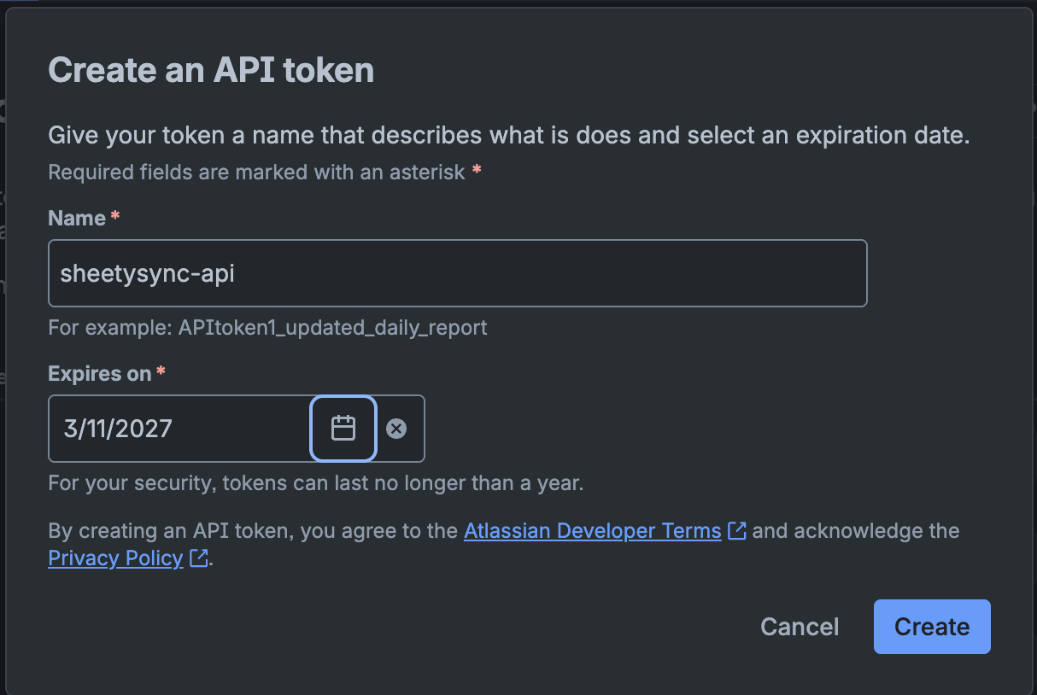Click the Expires on field label
Image resolution: width=1037 pixels, height=695 pixels.
pos(96,373)
